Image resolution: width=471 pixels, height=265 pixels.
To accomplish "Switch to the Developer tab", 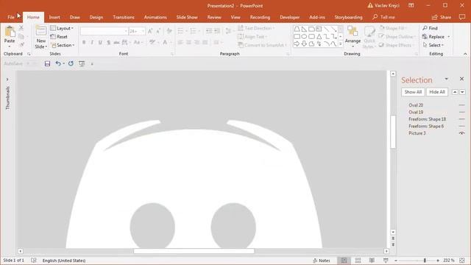I will point(289,17).
